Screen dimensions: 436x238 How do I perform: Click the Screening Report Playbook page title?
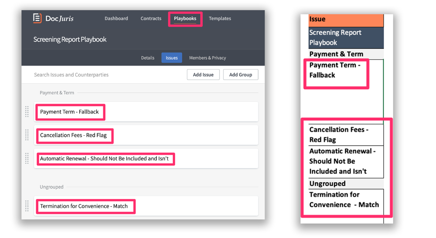70,40
